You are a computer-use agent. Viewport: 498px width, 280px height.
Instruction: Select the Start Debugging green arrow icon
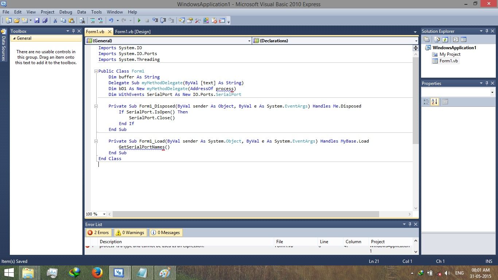coord(139,20)
